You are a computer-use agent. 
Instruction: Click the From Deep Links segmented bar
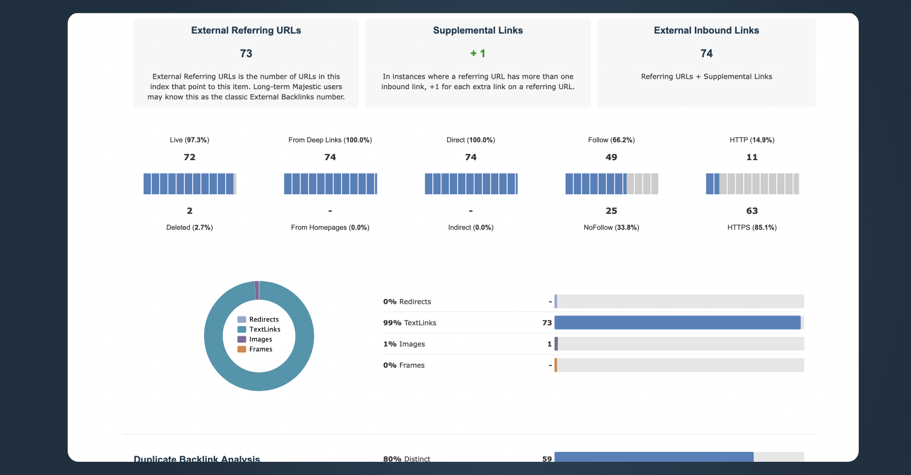[331, 184]
